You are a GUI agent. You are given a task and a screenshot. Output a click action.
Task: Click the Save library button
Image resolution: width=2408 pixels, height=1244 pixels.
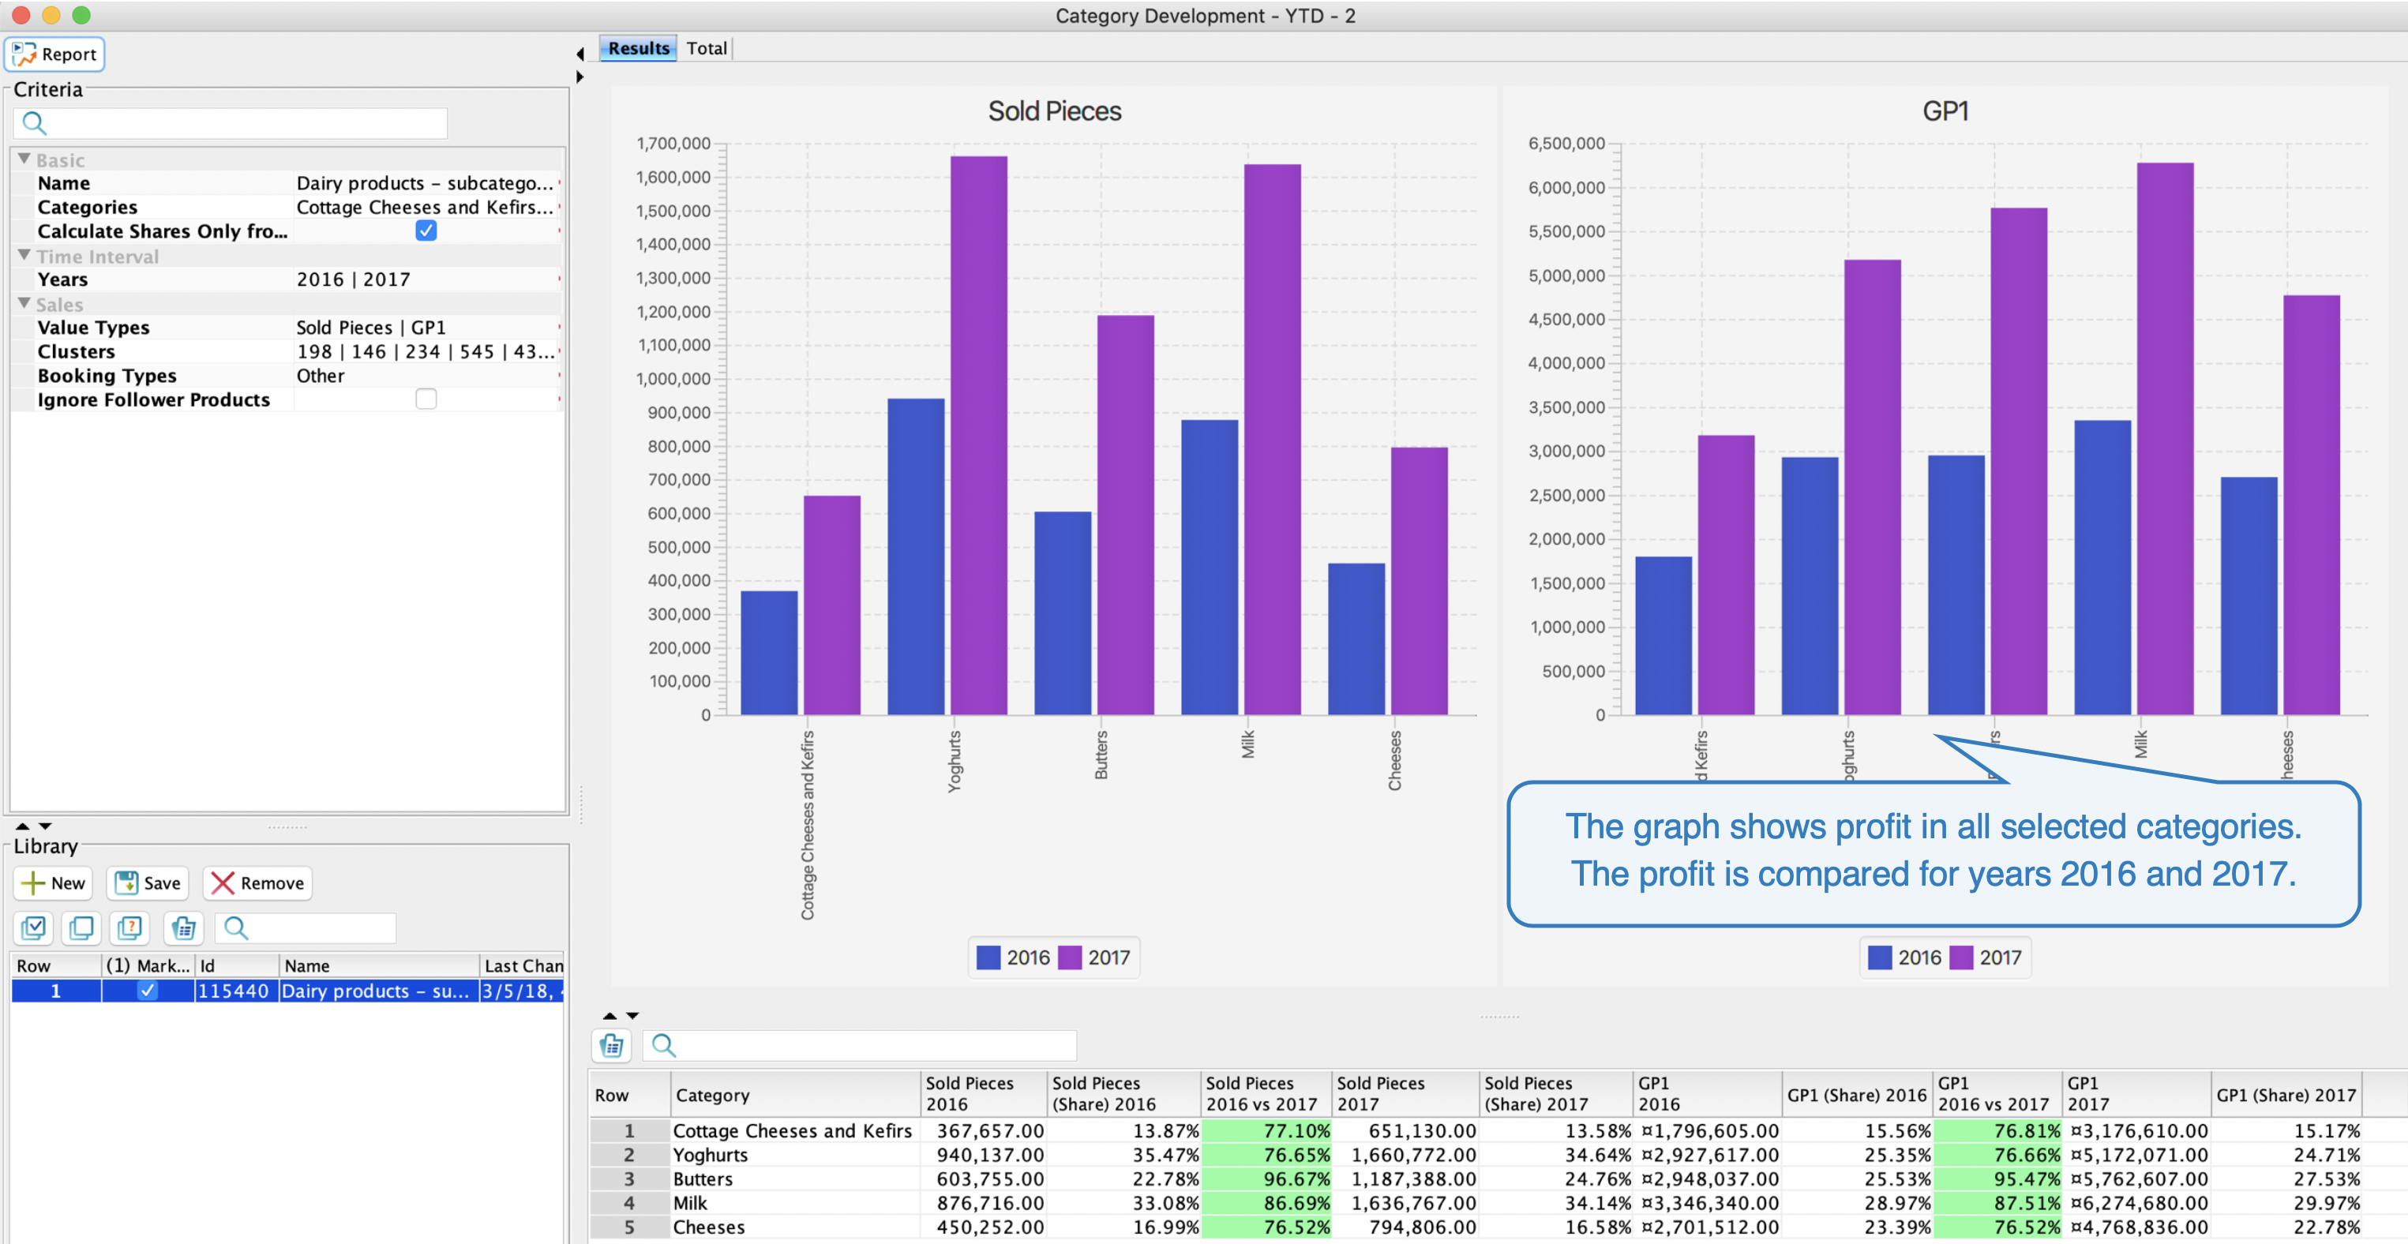147,883
